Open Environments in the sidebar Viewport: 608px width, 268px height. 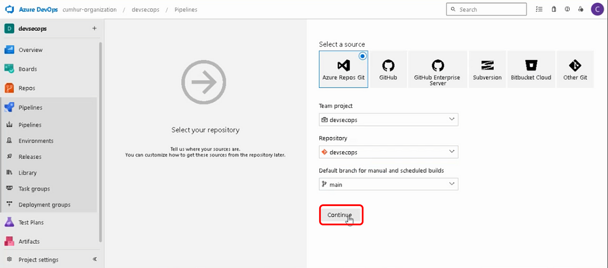click(36, 141)
